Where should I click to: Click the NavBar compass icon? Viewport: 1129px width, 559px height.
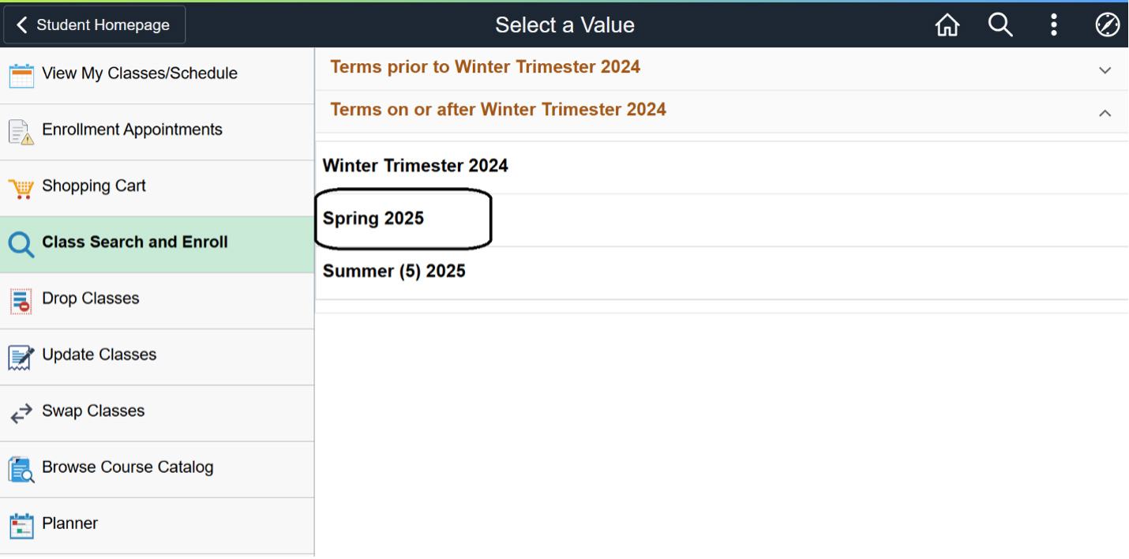(x=1108, y=25)
